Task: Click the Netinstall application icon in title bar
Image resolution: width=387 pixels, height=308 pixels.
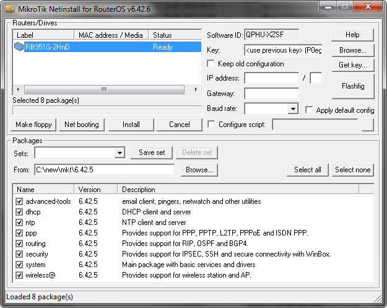Action: [10, 9]
